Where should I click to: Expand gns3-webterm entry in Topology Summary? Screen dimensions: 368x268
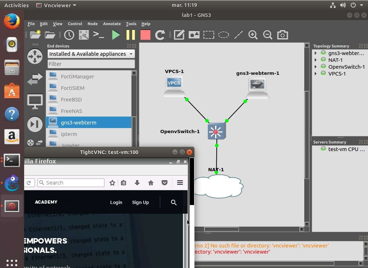click(x=316, y=53)
